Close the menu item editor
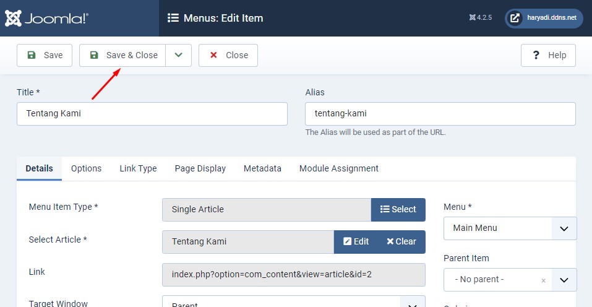Viewport: 592px width, 307px height. 228,55
